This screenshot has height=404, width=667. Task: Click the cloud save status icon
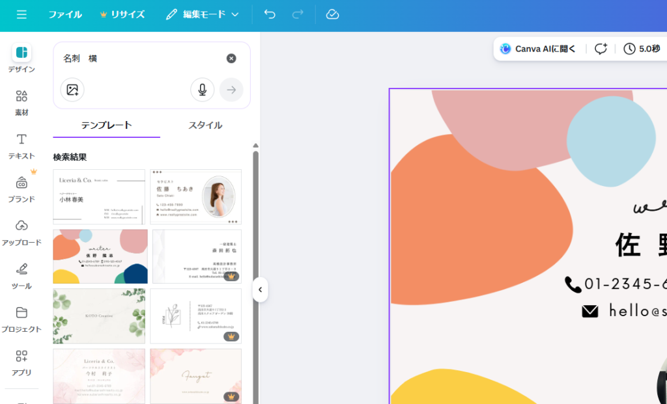pos(333,14)
